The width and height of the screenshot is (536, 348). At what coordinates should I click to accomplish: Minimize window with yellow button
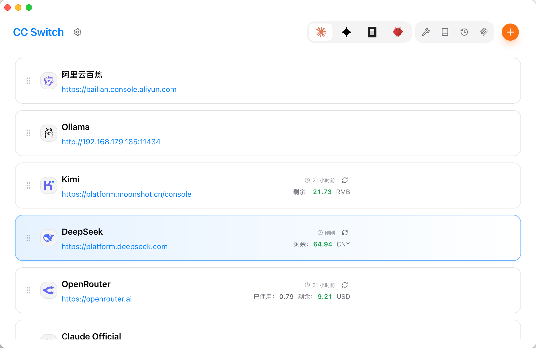coord(18,7)
